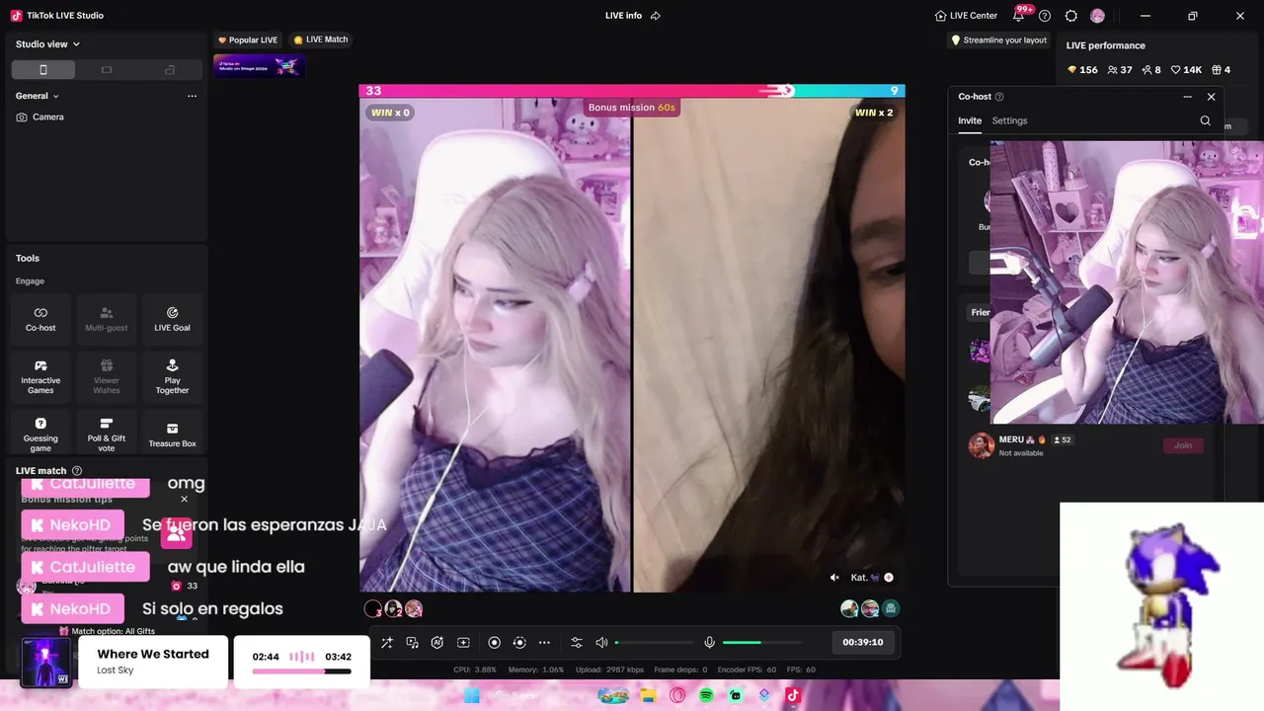
Task: Close the Co-host panel
Action: [1211, 97]
